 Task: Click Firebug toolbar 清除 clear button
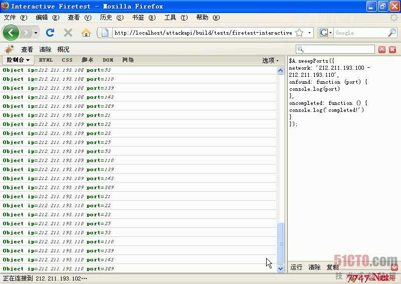coord(45,50)
